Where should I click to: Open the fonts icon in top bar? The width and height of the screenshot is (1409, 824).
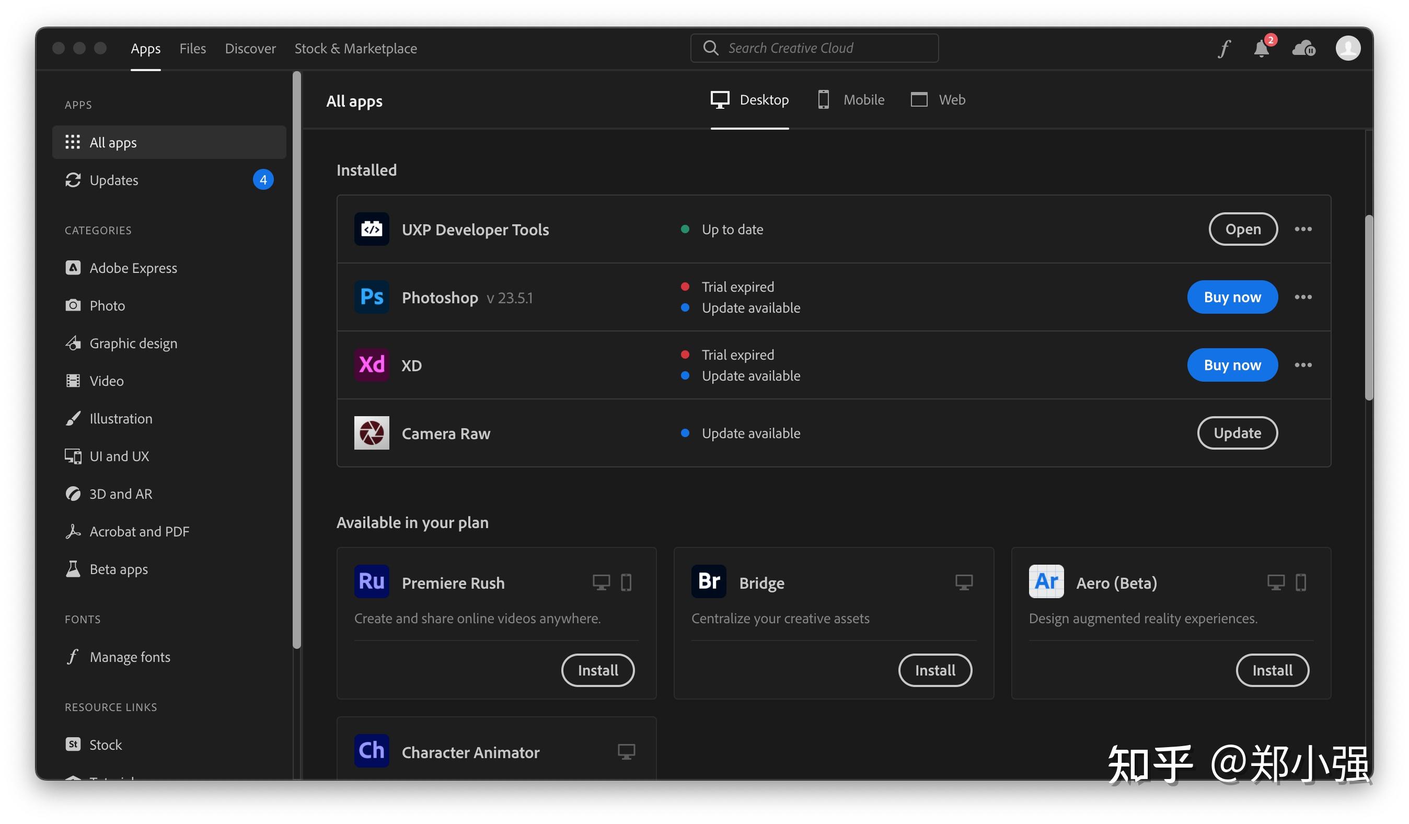pyautogui.click(x=1224, y=49)
